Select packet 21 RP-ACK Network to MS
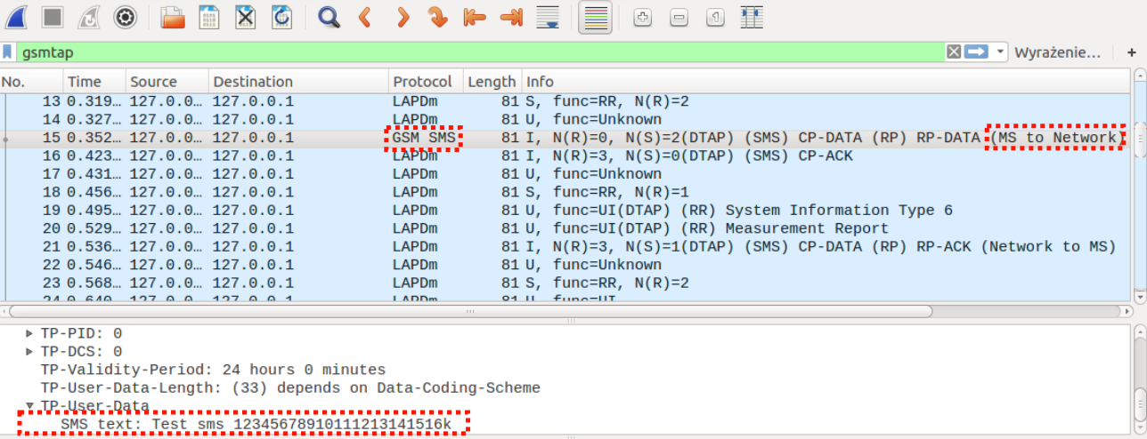Image resolution: width=1147 pixels, height=439 pixels. point(565,246)
